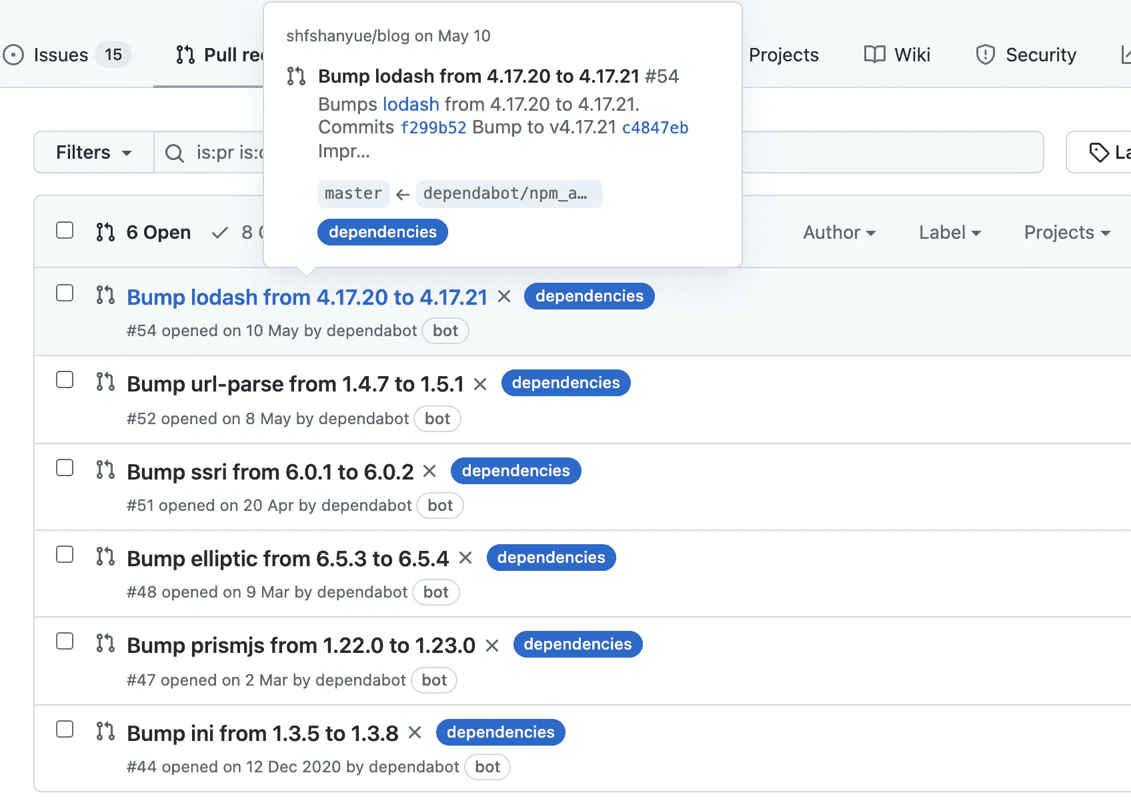Open the Author filter dropdown

click(839, 232)
